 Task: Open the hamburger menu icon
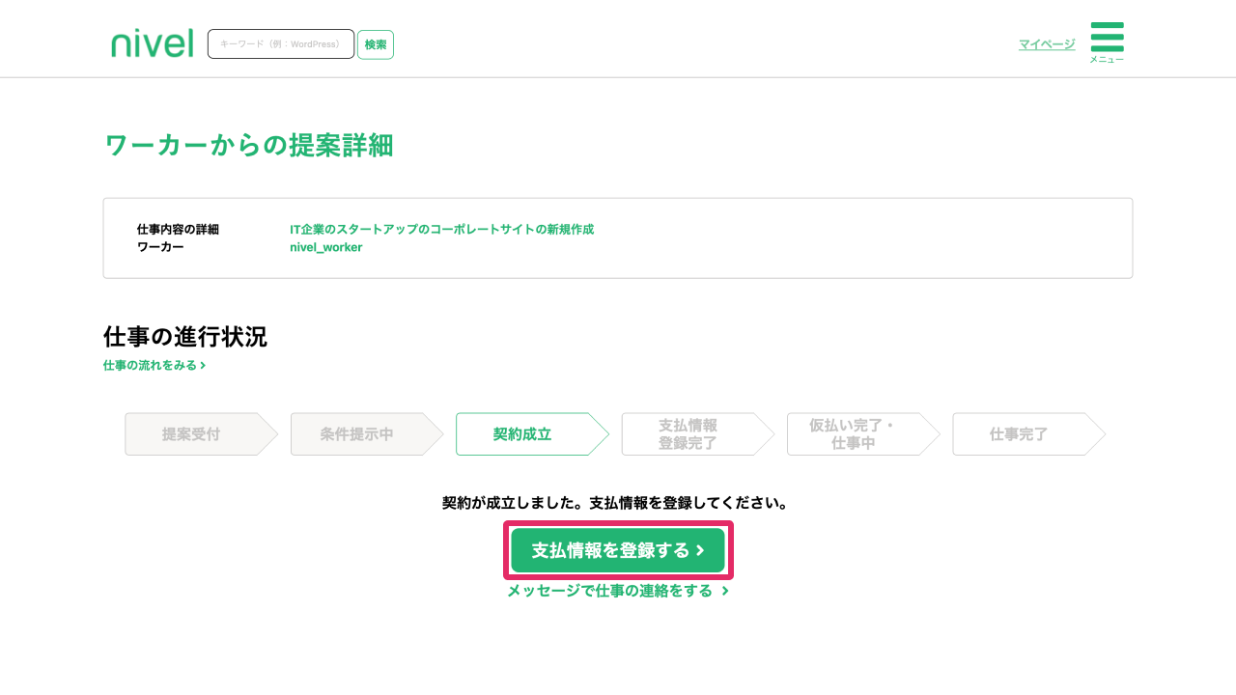(1107, 42)
